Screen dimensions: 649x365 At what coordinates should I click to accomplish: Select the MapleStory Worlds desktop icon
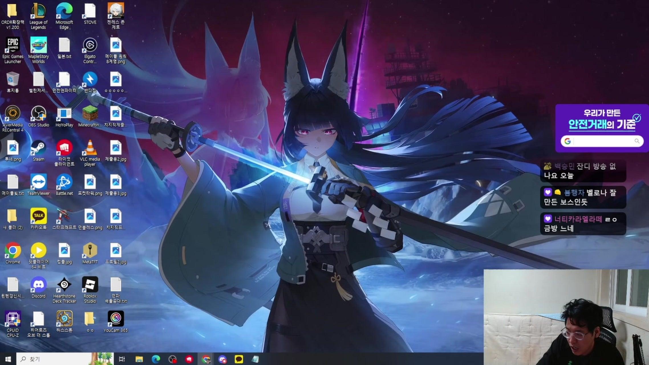click(38, 50)
